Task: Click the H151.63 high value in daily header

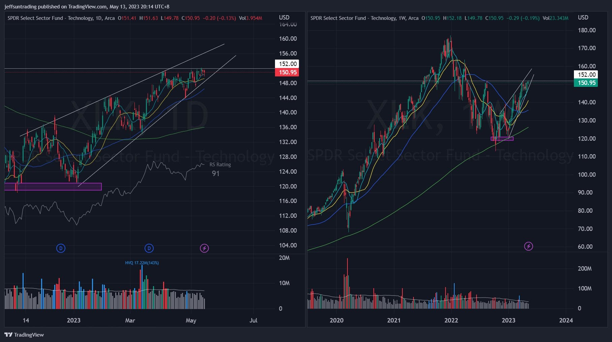Action: pyautogui.click(x=149, y=18)
